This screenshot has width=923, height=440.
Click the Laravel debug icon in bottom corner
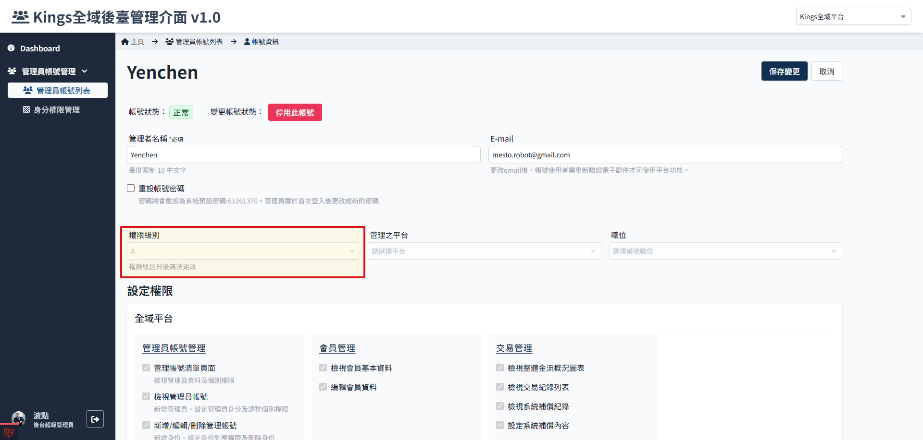click(9, 432)
